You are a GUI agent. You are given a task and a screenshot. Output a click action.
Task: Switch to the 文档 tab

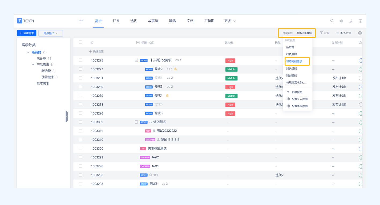tap(190, 21)
